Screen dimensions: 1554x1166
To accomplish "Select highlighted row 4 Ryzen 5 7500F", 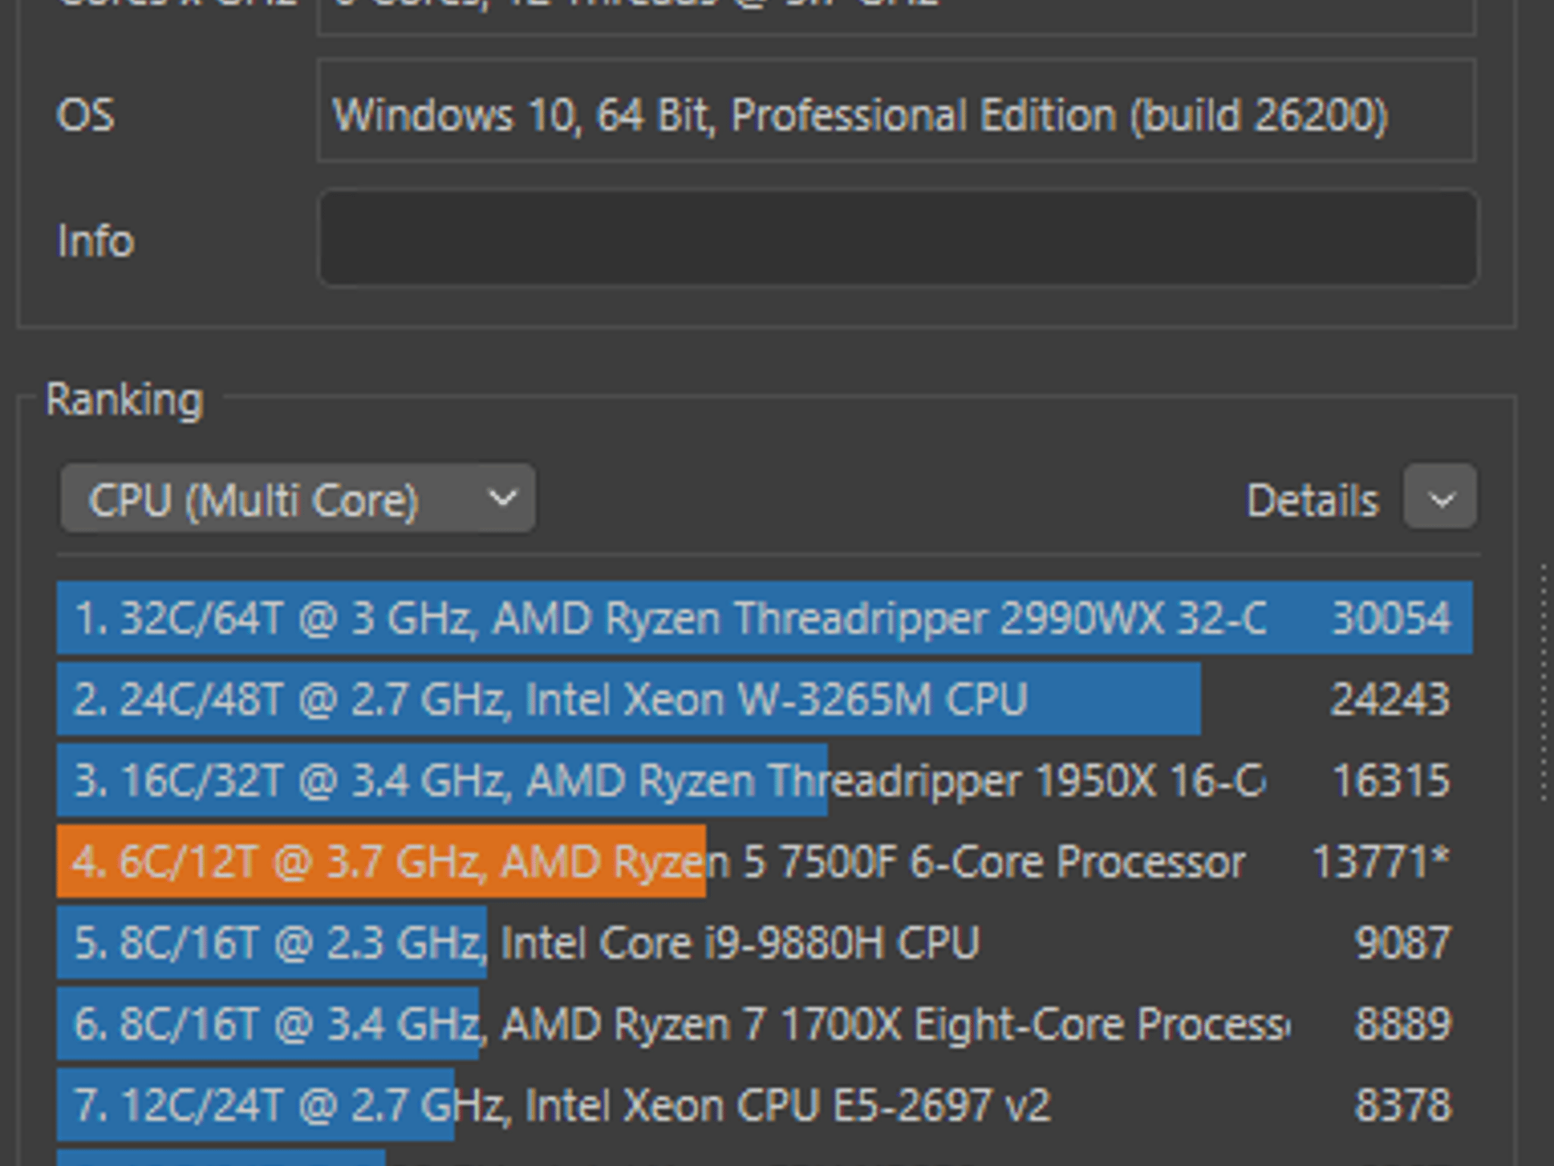I will click(765, 861).
